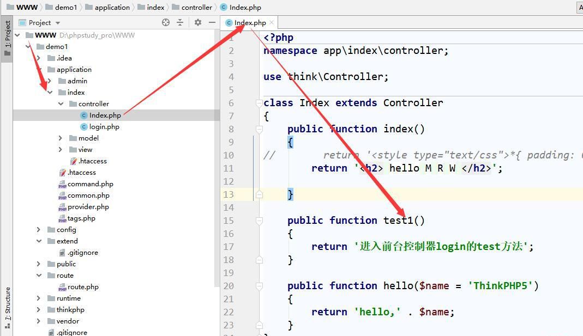Image resolution: width=583 pixels, height=336 pixels.
Task: Select .gitignore under extend folder
Action: point(82,253)
